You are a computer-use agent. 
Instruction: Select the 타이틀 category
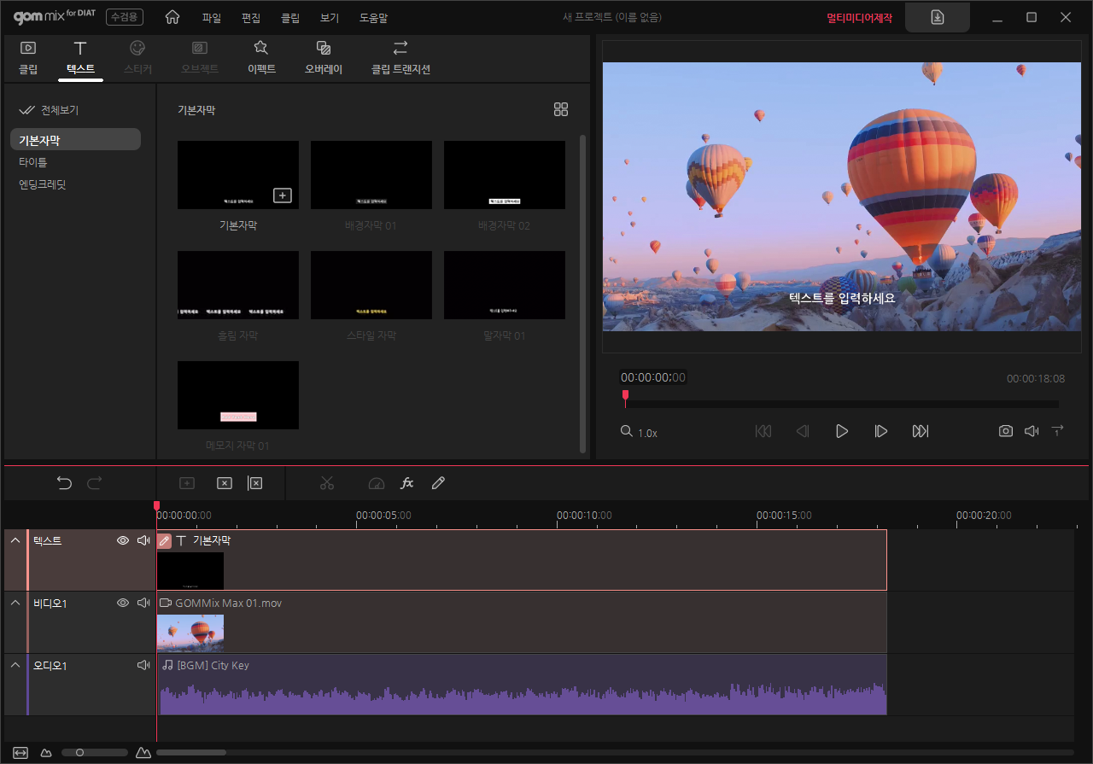pos(33,162)
